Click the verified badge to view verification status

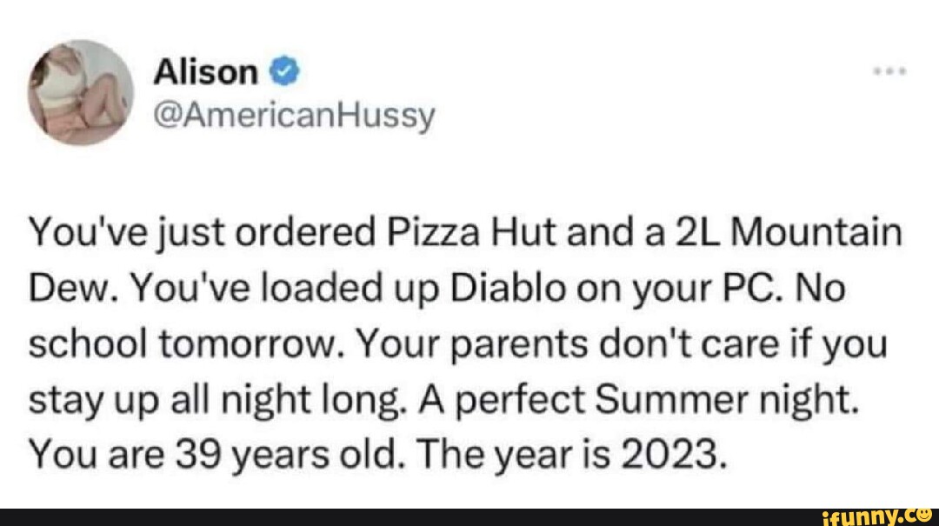click(283, 71)
